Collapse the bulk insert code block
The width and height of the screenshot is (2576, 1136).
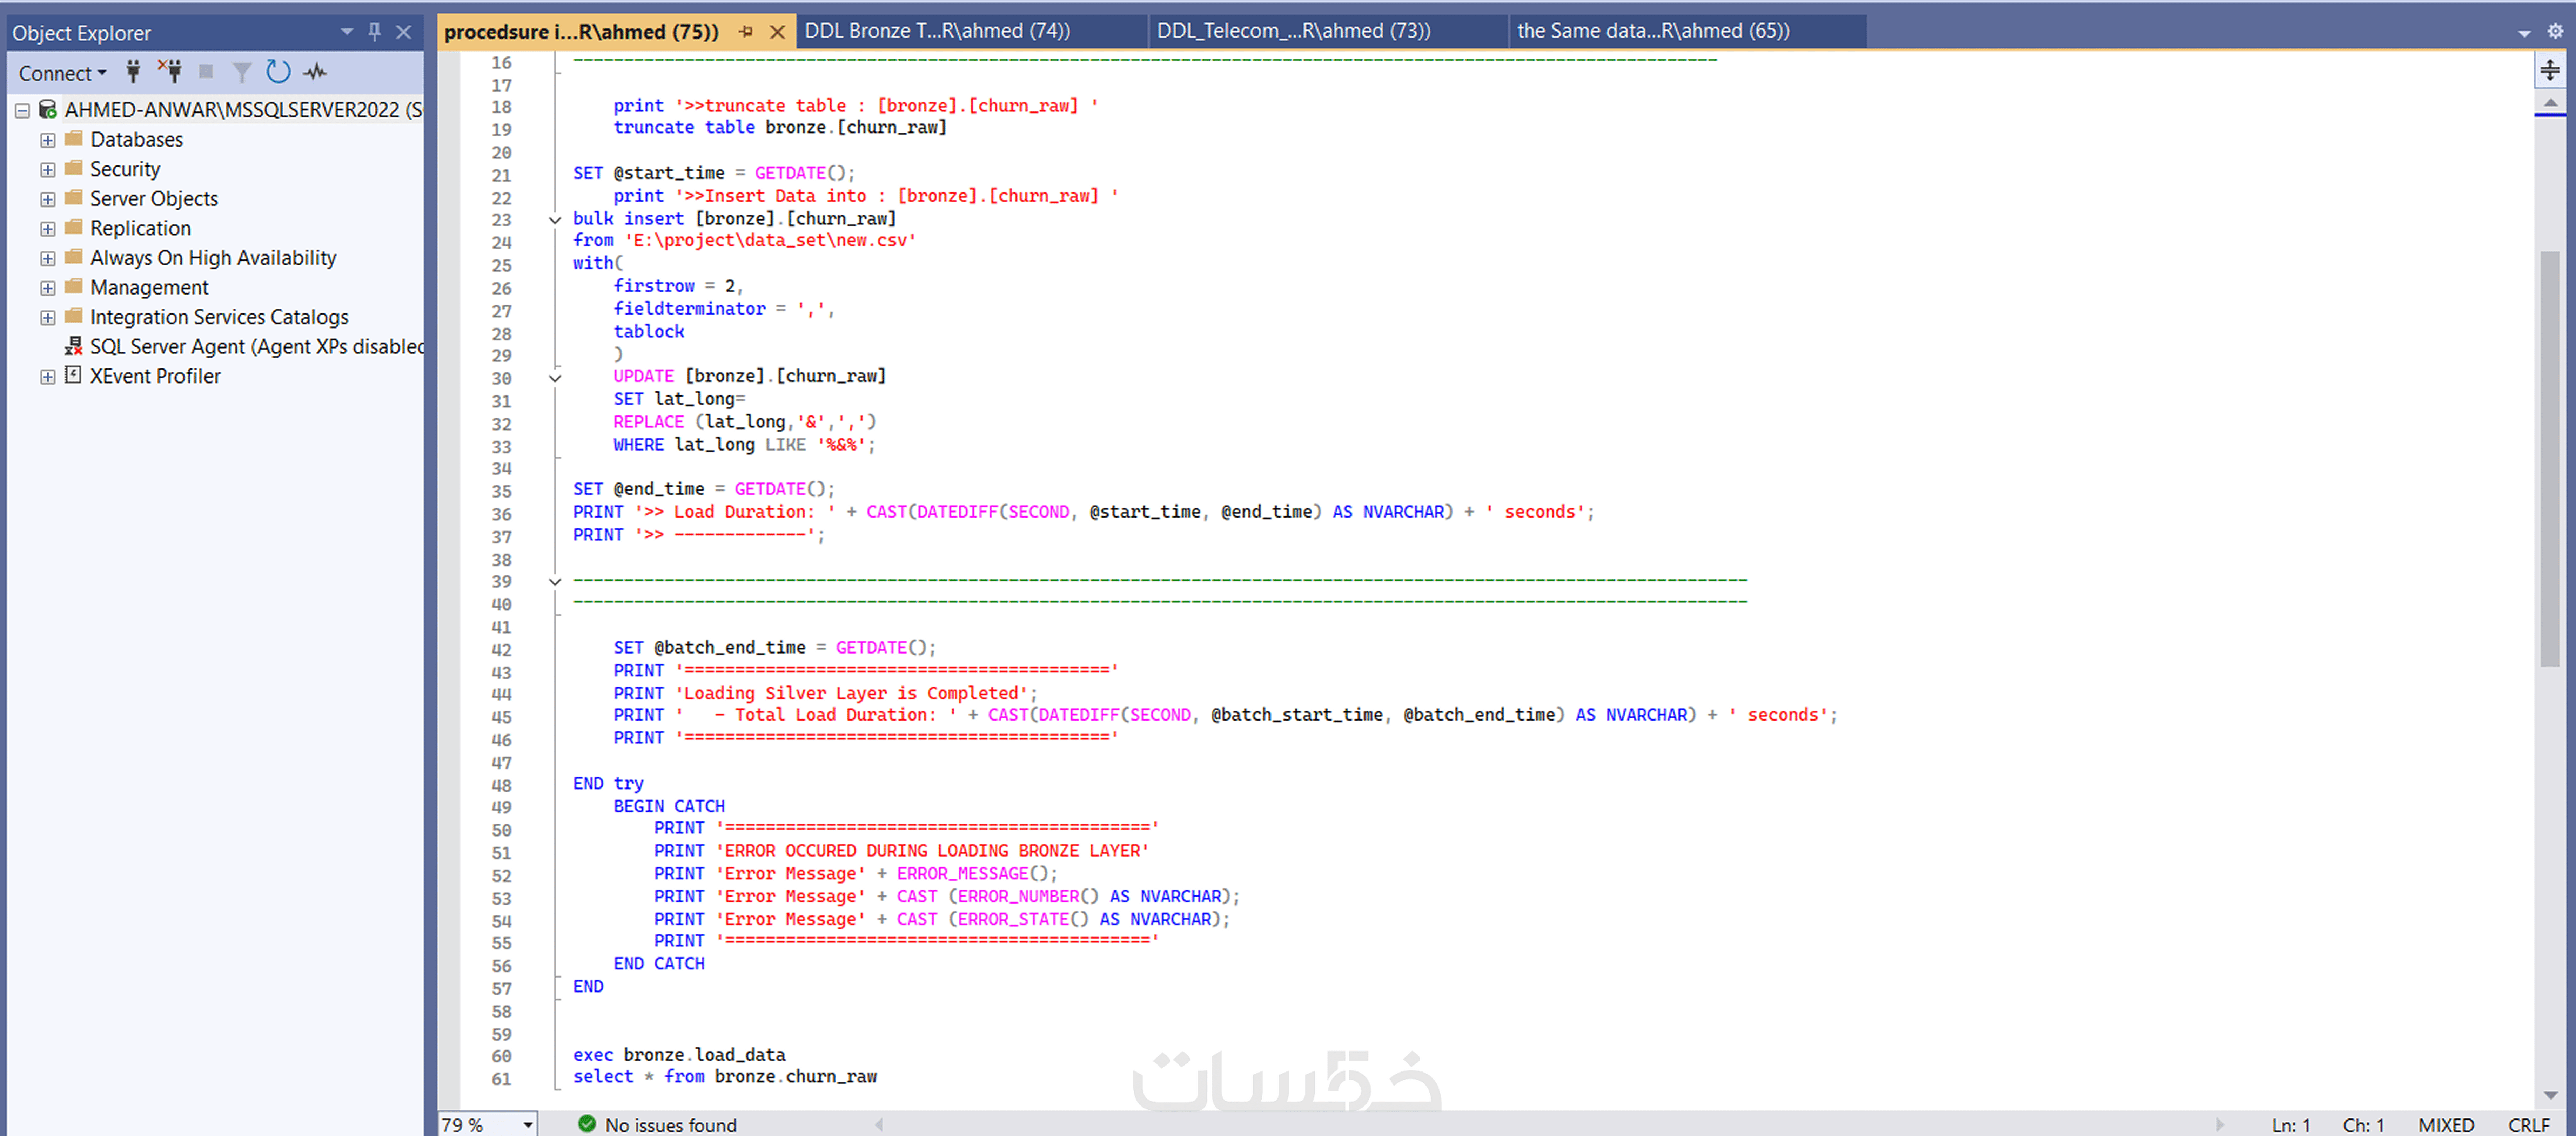555,220
